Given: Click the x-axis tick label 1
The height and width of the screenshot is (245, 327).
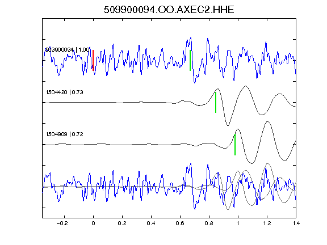Looking at the screenshot, I should tap(238, 223).
